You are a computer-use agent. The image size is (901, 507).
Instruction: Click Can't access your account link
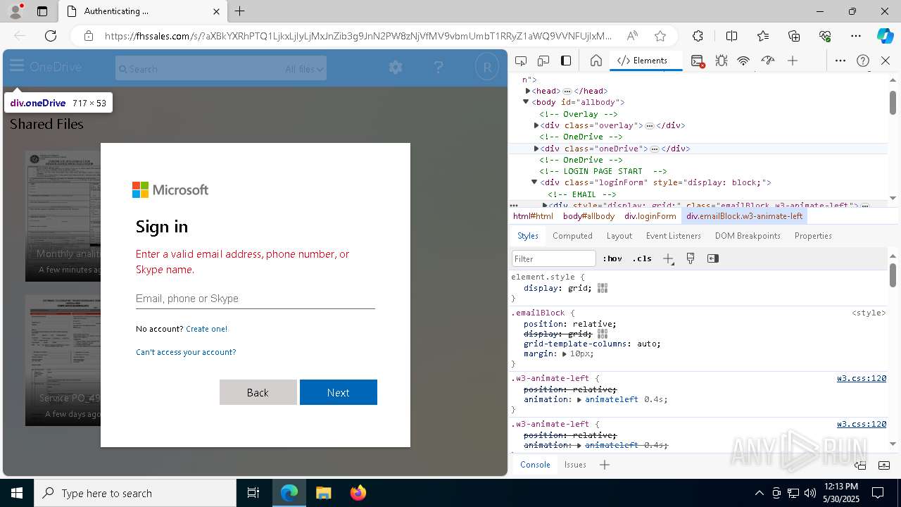click(x=186, y=352)
